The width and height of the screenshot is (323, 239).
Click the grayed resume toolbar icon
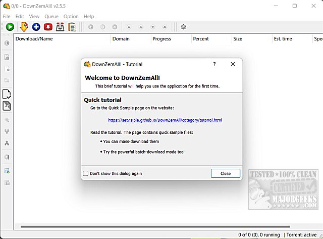point(91,27)
